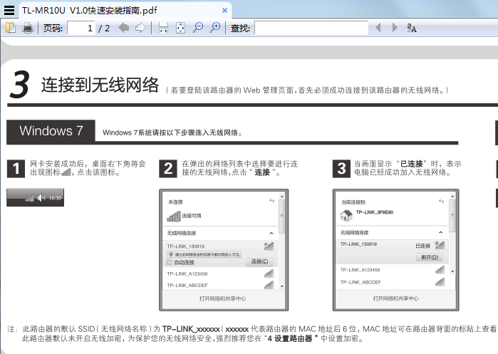
Task: Click the print icon
Action: tap(28, 28)
